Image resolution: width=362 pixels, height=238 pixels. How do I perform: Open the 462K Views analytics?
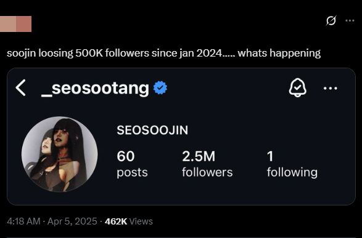129,221
